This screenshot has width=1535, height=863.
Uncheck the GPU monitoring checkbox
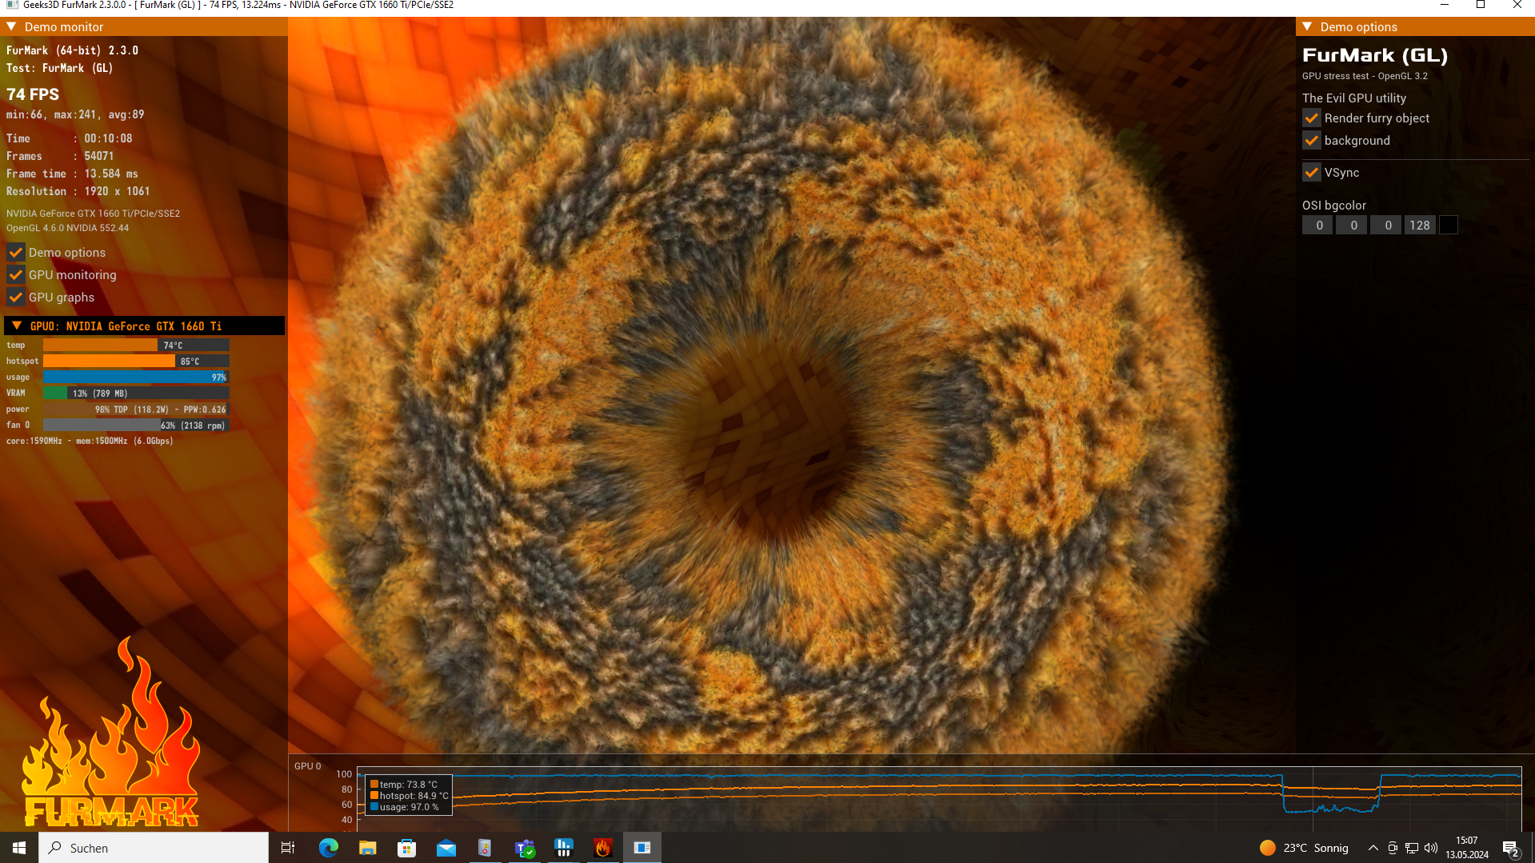[x=15, y=275]
